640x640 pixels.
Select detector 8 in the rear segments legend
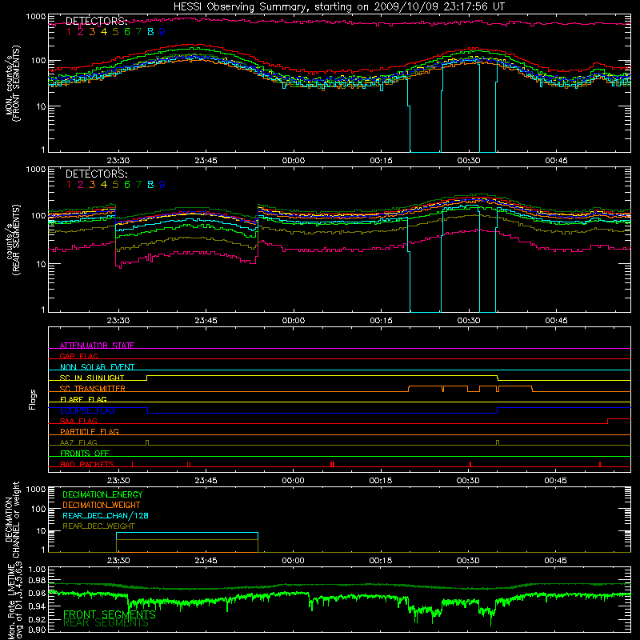(x=150, y=185)
